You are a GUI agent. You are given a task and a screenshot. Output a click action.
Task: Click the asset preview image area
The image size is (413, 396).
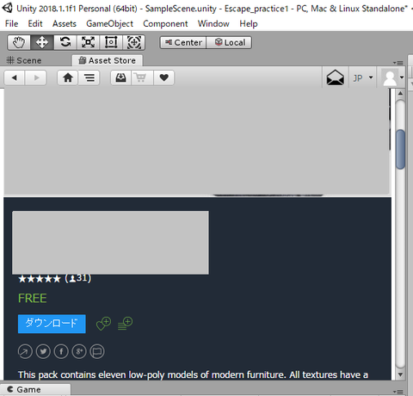(x=196, y=142)
